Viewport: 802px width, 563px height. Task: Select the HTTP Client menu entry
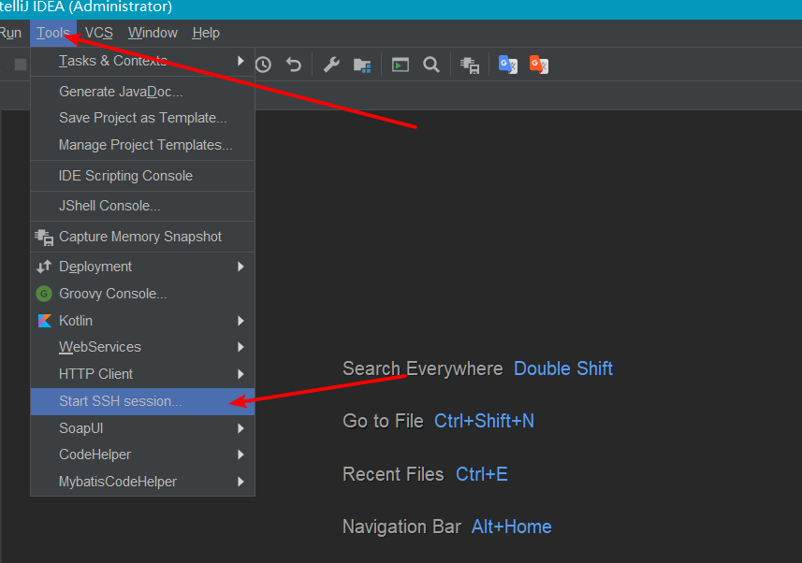point(142,374)
